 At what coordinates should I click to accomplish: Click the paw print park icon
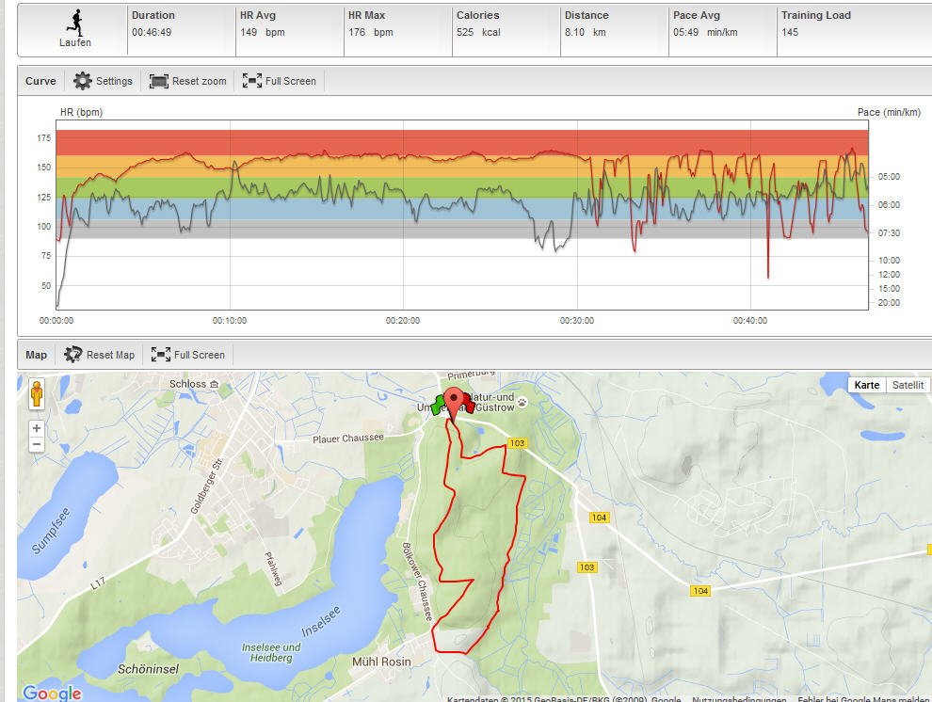click(x=522, y=402)
